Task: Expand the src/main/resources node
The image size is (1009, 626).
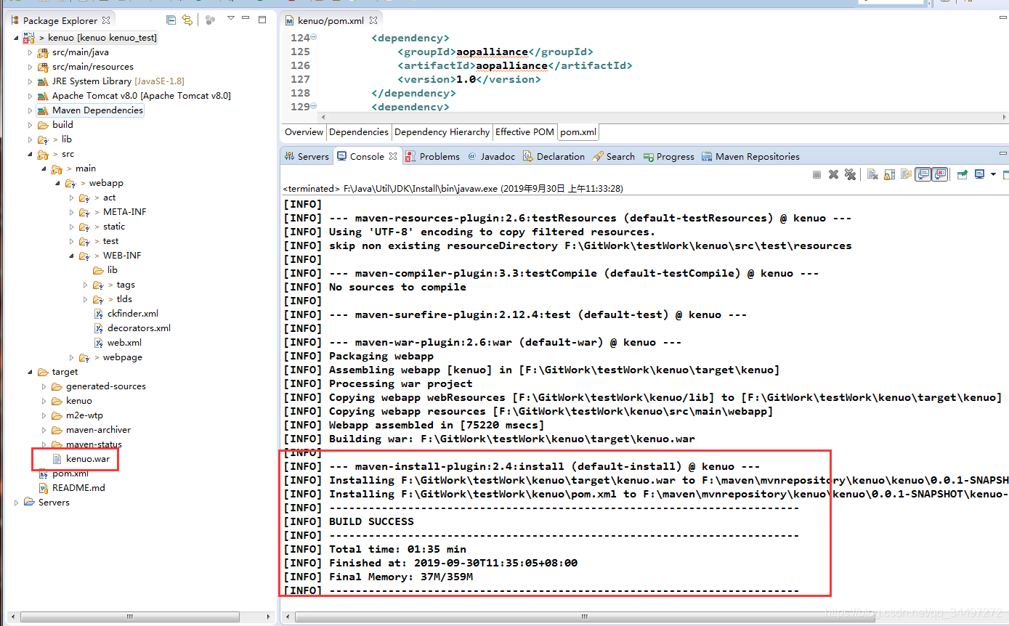Action: click(x=30, y=67)
